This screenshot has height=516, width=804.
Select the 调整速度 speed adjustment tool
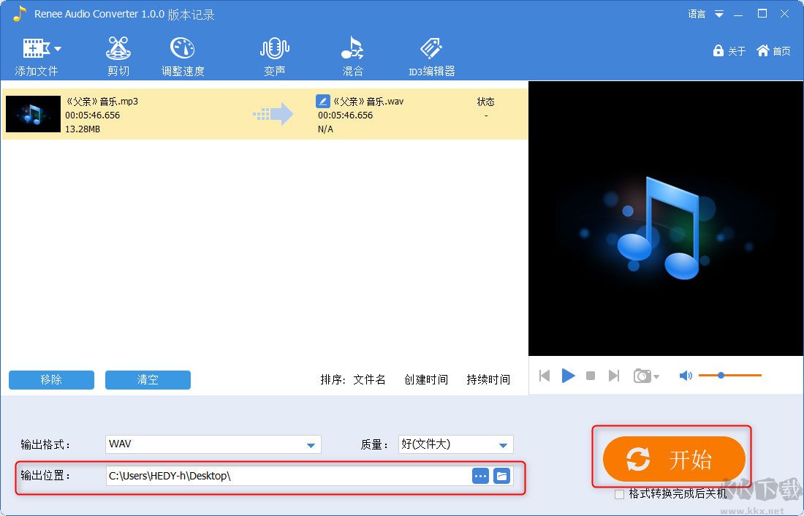coord(182,55)
